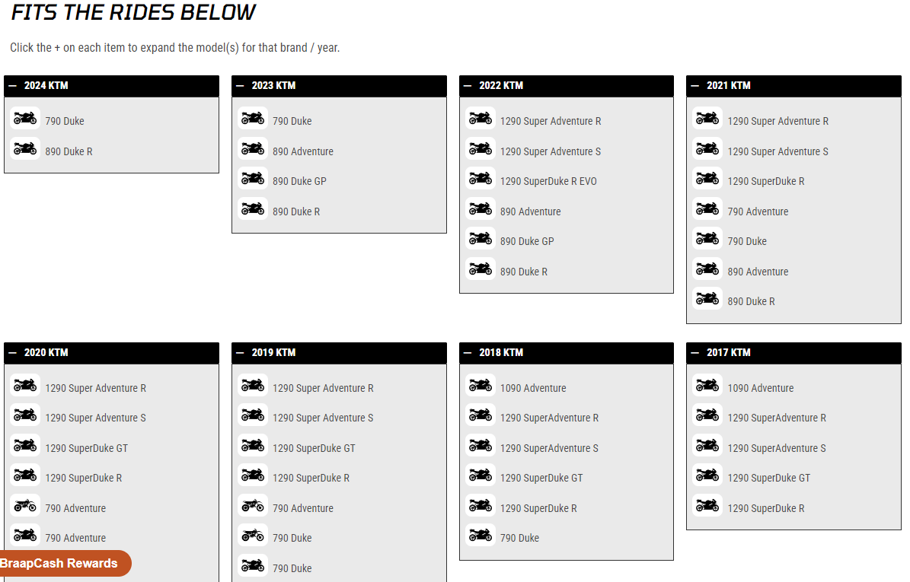Select 890 Duke R under 2024 KTM
910x582 pixels.
tap(69, 151)
